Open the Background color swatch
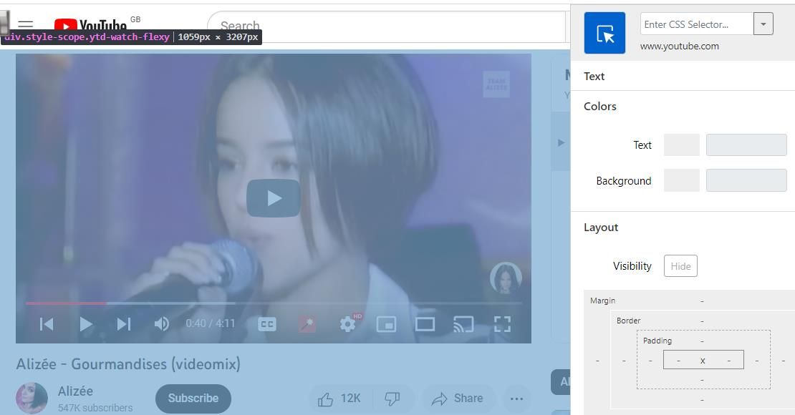Viewport: 795px width, 415px height. point(681,180)
